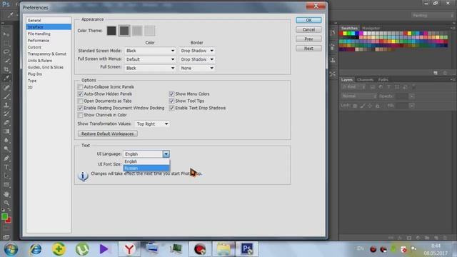Select the Gradient tool
The width and height of the screenshot is (457, 257).
point(6,131)
